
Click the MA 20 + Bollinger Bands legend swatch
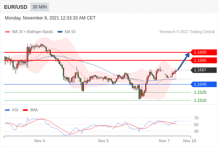coord(7,32)
